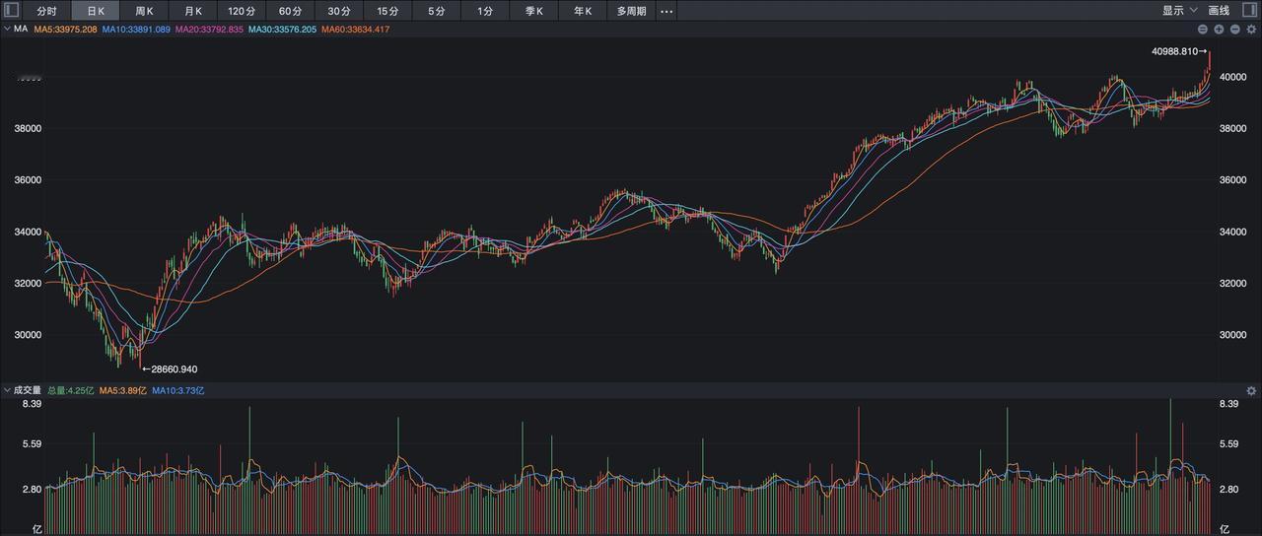Click the 40988.810 high price marker

point(1177,51)
